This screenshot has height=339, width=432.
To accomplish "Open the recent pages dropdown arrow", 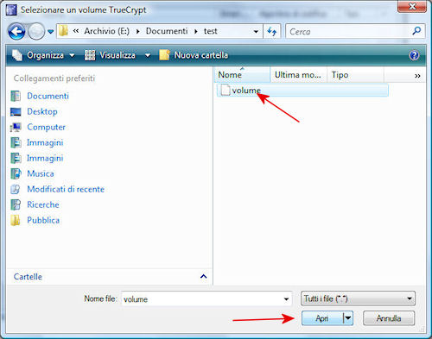I will (51, 32).
